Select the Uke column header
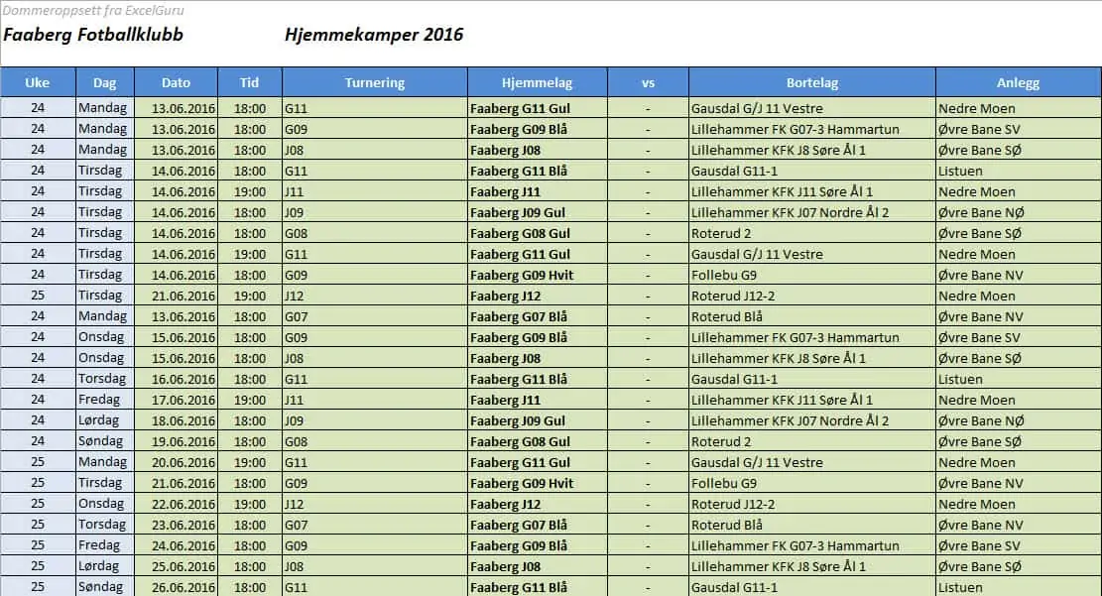This screenshot has width=1102, height=596. coord(38,82)
